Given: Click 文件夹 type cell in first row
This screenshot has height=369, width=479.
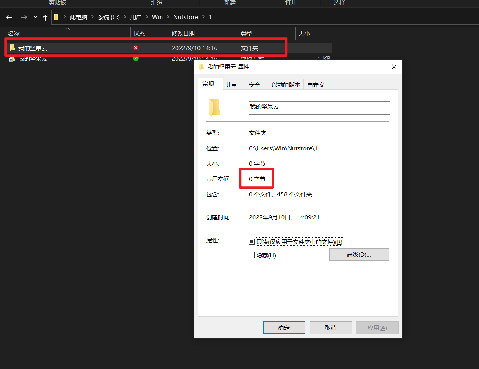Looking at the screenshot, I should pyautogui.click(x=249, y=48).
